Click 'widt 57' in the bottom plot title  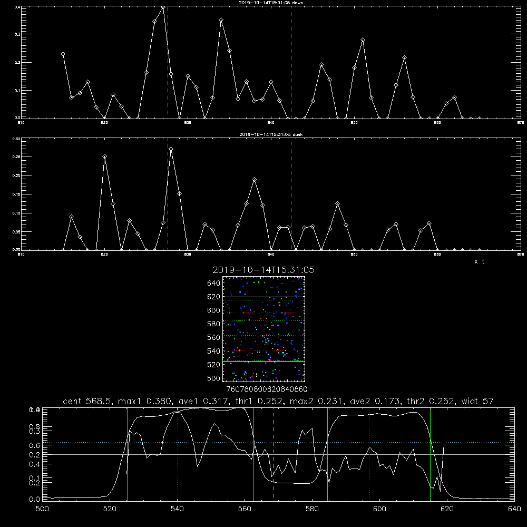tap(477, 401)
